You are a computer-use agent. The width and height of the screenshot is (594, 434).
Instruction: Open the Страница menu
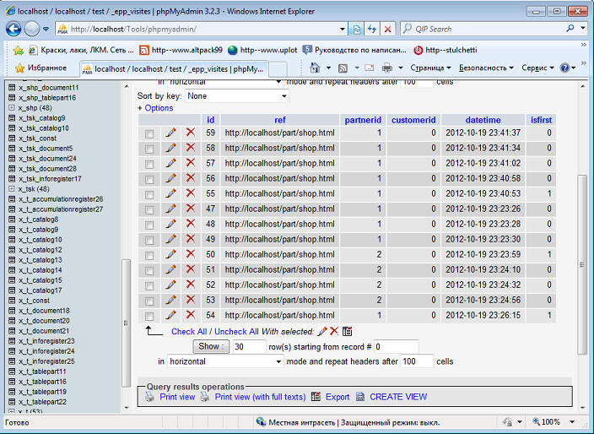[x=430, y=68]
